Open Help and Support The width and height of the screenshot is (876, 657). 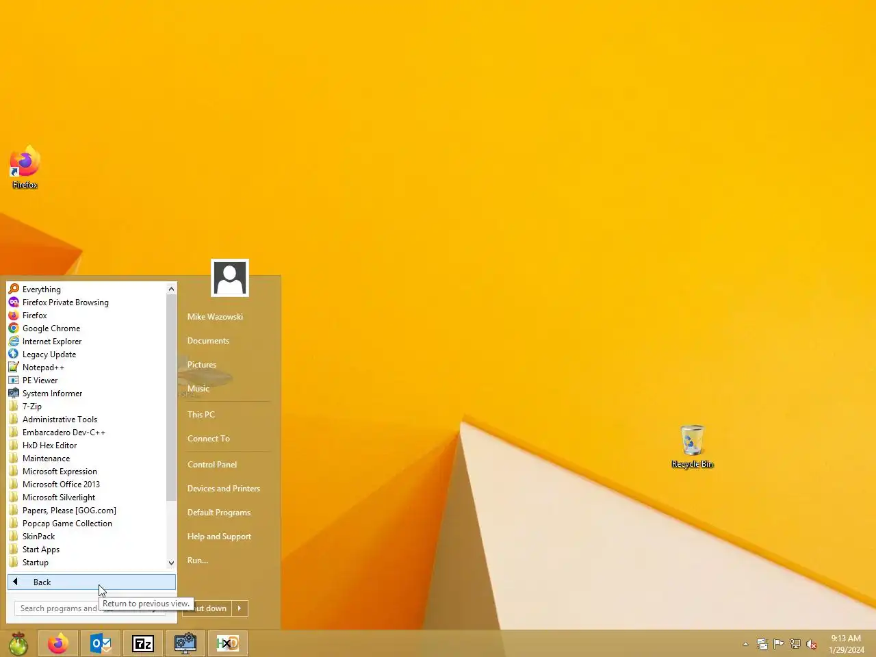(219, 537)
